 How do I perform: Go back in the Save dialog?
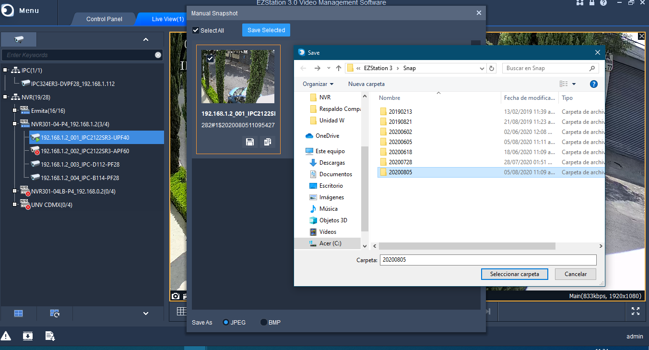(x=303, y=68)
